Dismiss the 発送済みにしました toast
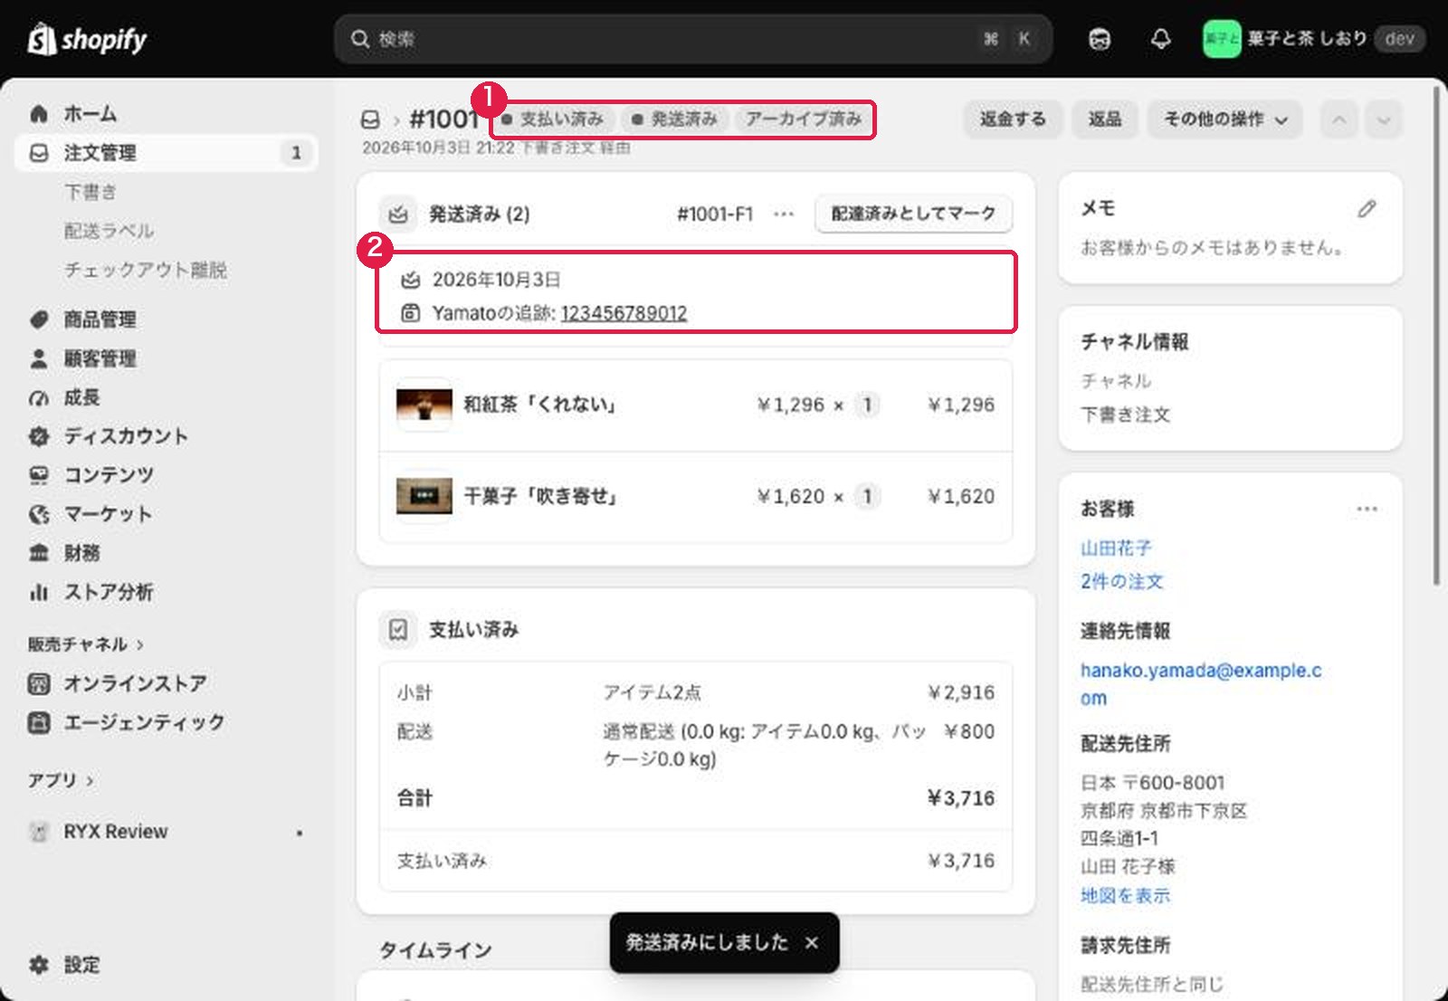 pos(811,943)
